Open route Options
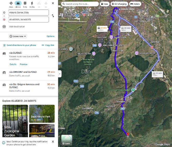This screenshot has height=147, width=172. (x=50, y=36)
